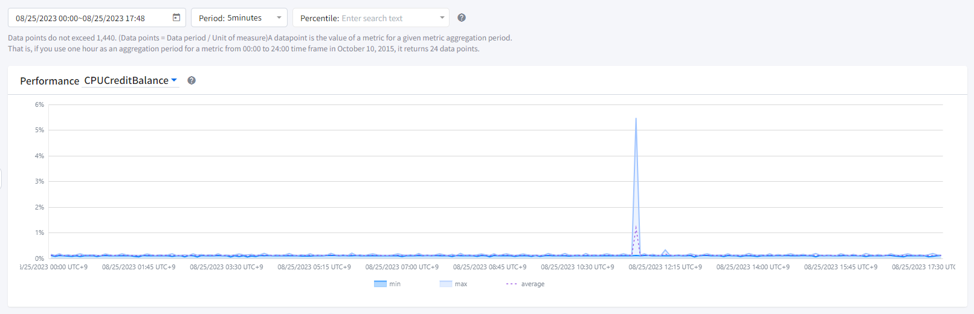Click the peak of the tall chart spike
This screenshot has width=974, height=314.
(x=636, y=118)
